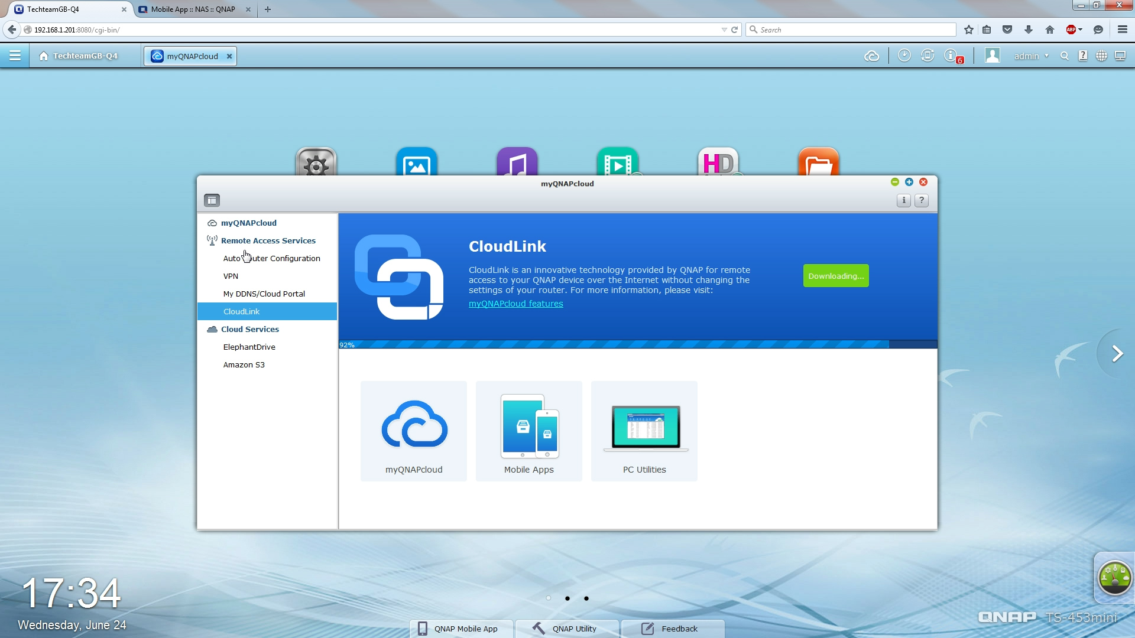Select the second desktop page dot
Viewport: 1135px width, 638px height.
tap(567, 598)
